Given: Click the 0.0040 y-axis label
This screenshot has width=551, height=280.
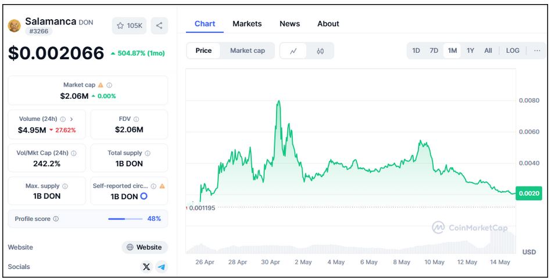Looking at the screenshot, I should pos(529,163).
